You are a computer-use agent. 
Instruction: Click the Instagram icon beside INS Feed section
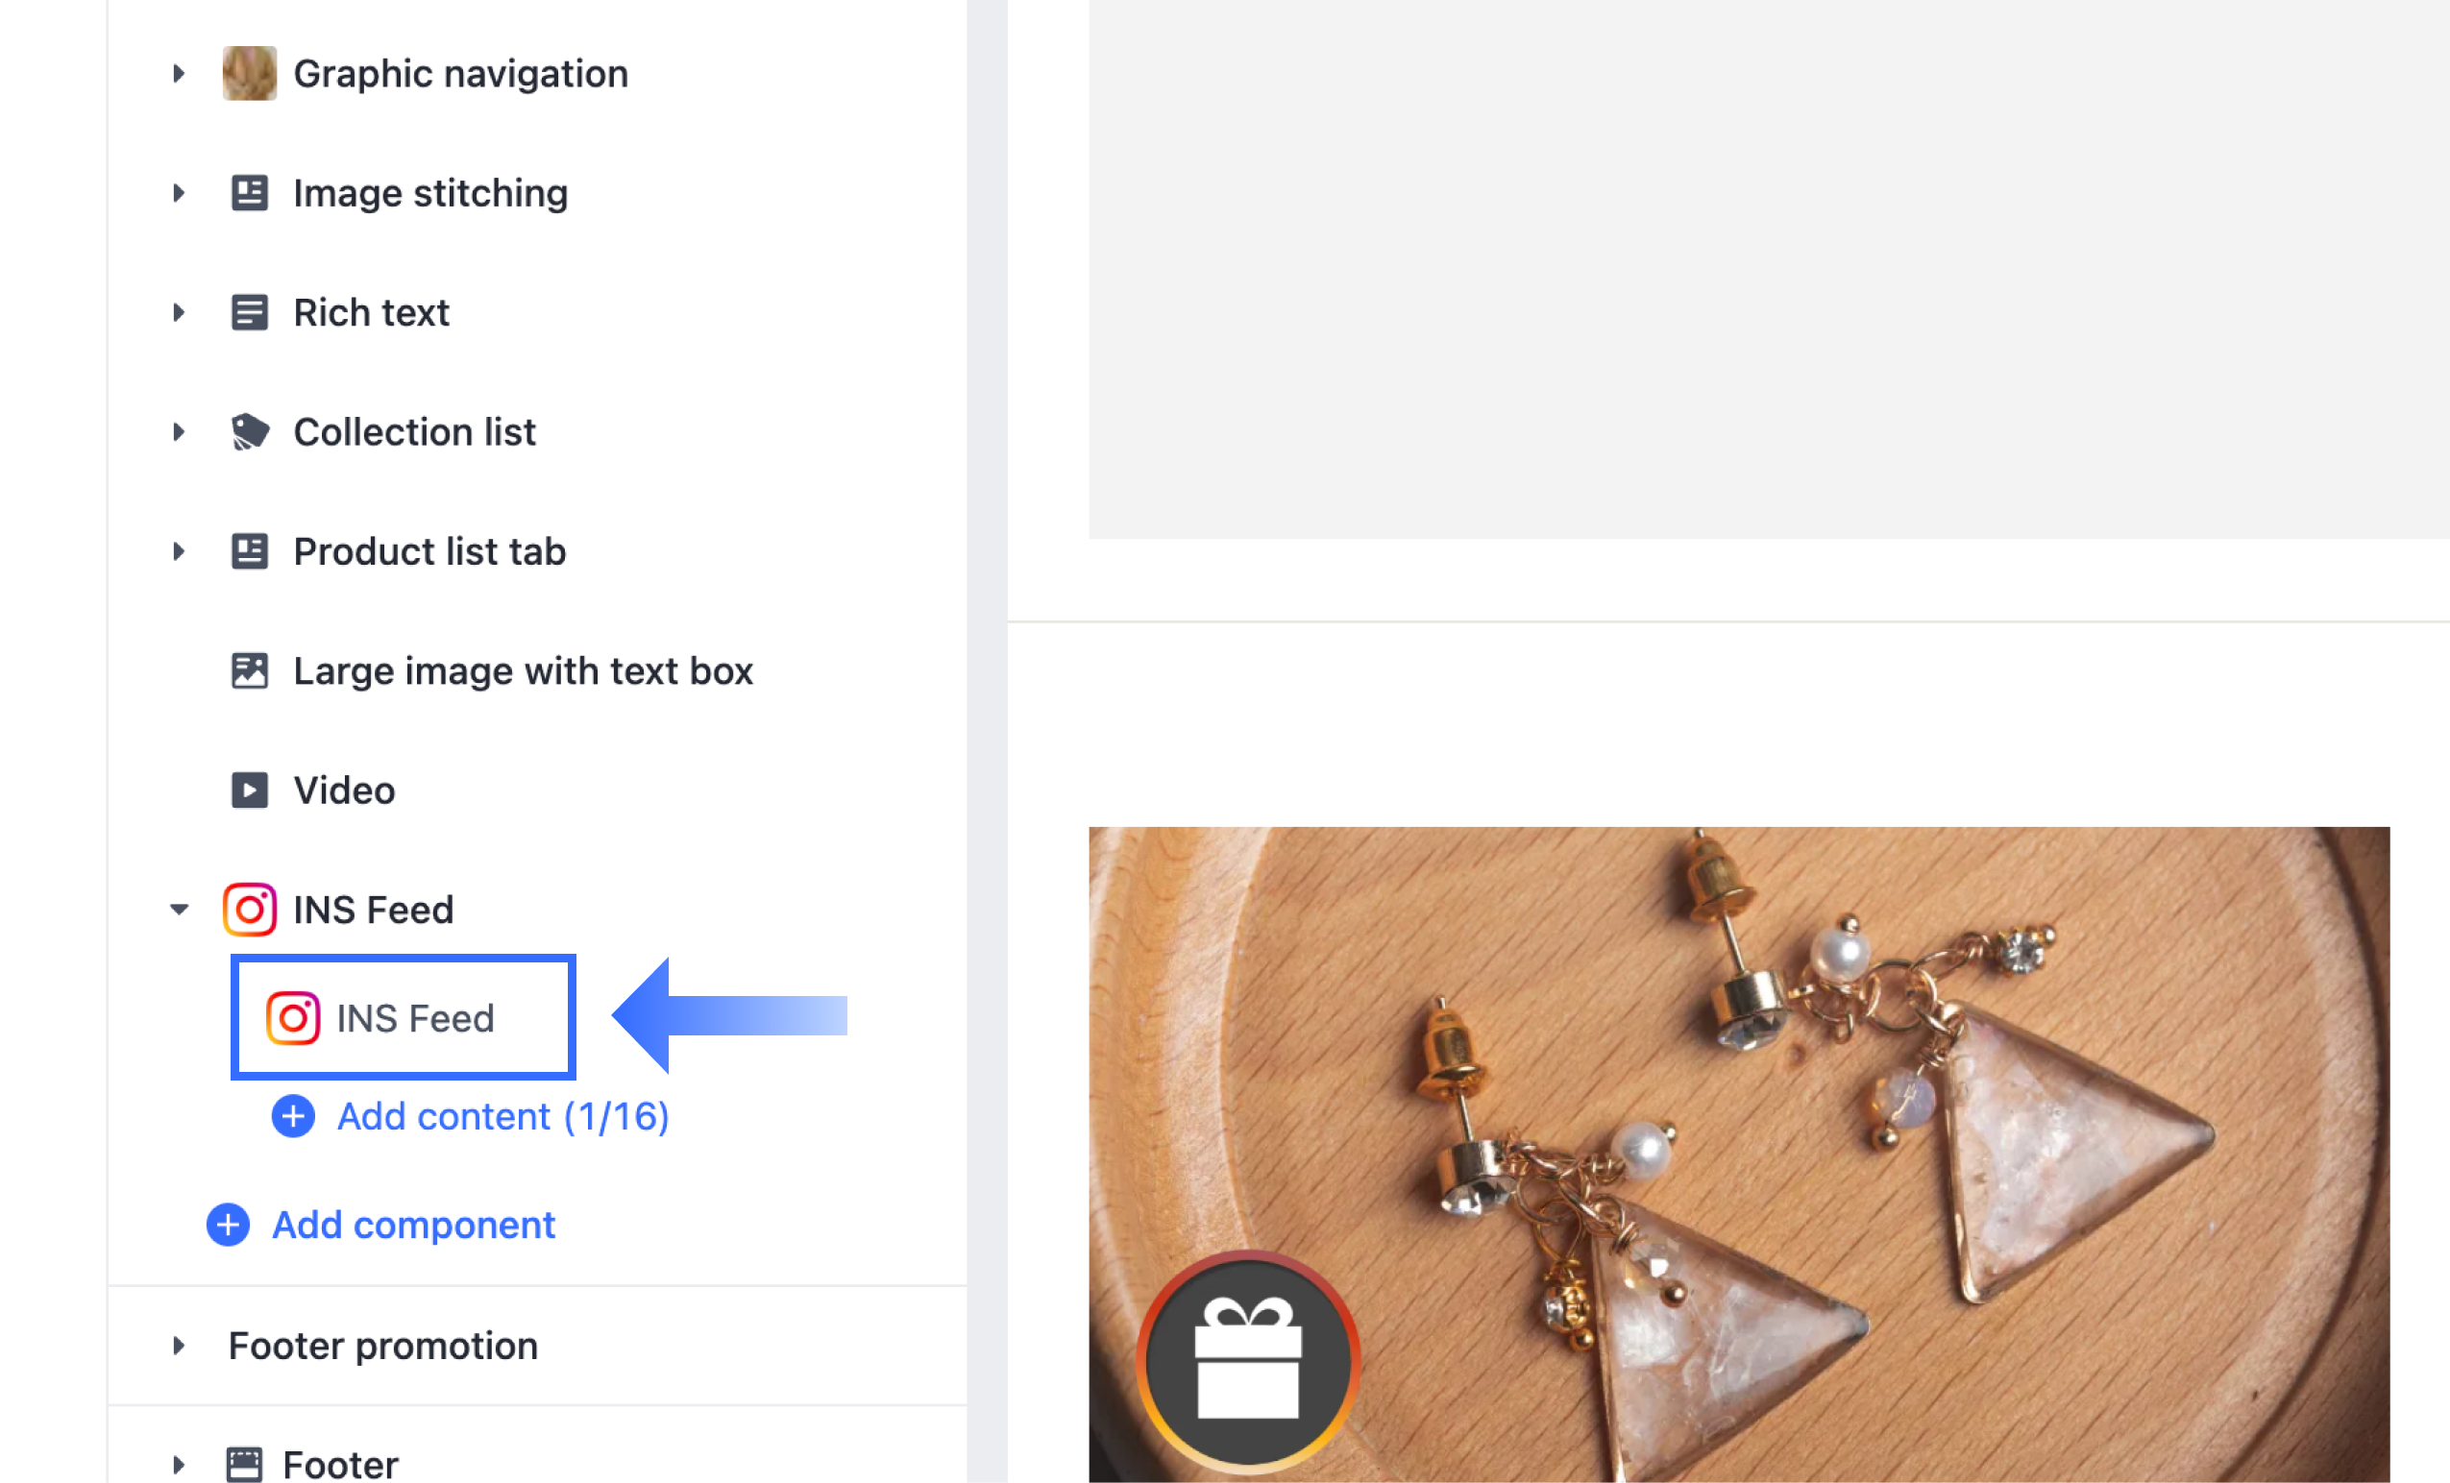coord(249,910)
